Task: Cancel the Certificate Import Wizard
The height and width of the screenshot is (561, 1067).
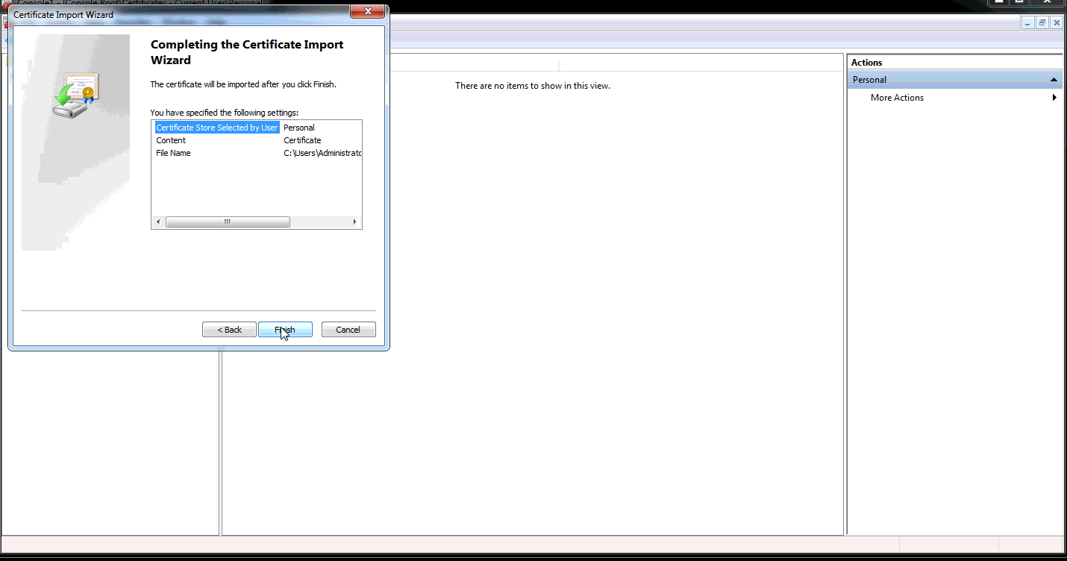Action: click(348, 330)
